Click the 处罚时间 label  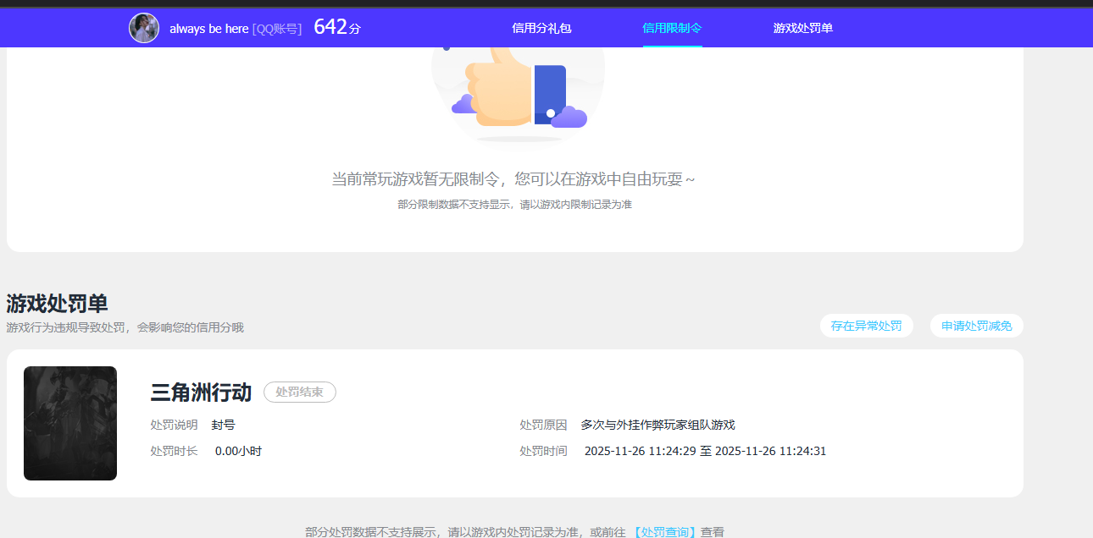(x=543, y=451)
